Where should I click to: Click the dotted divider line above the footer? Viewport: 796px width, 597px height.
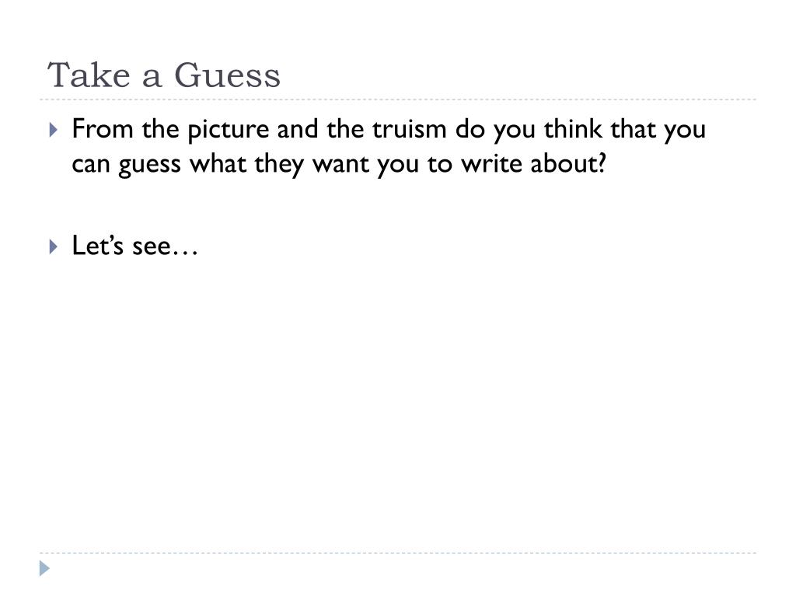point(398,553)
